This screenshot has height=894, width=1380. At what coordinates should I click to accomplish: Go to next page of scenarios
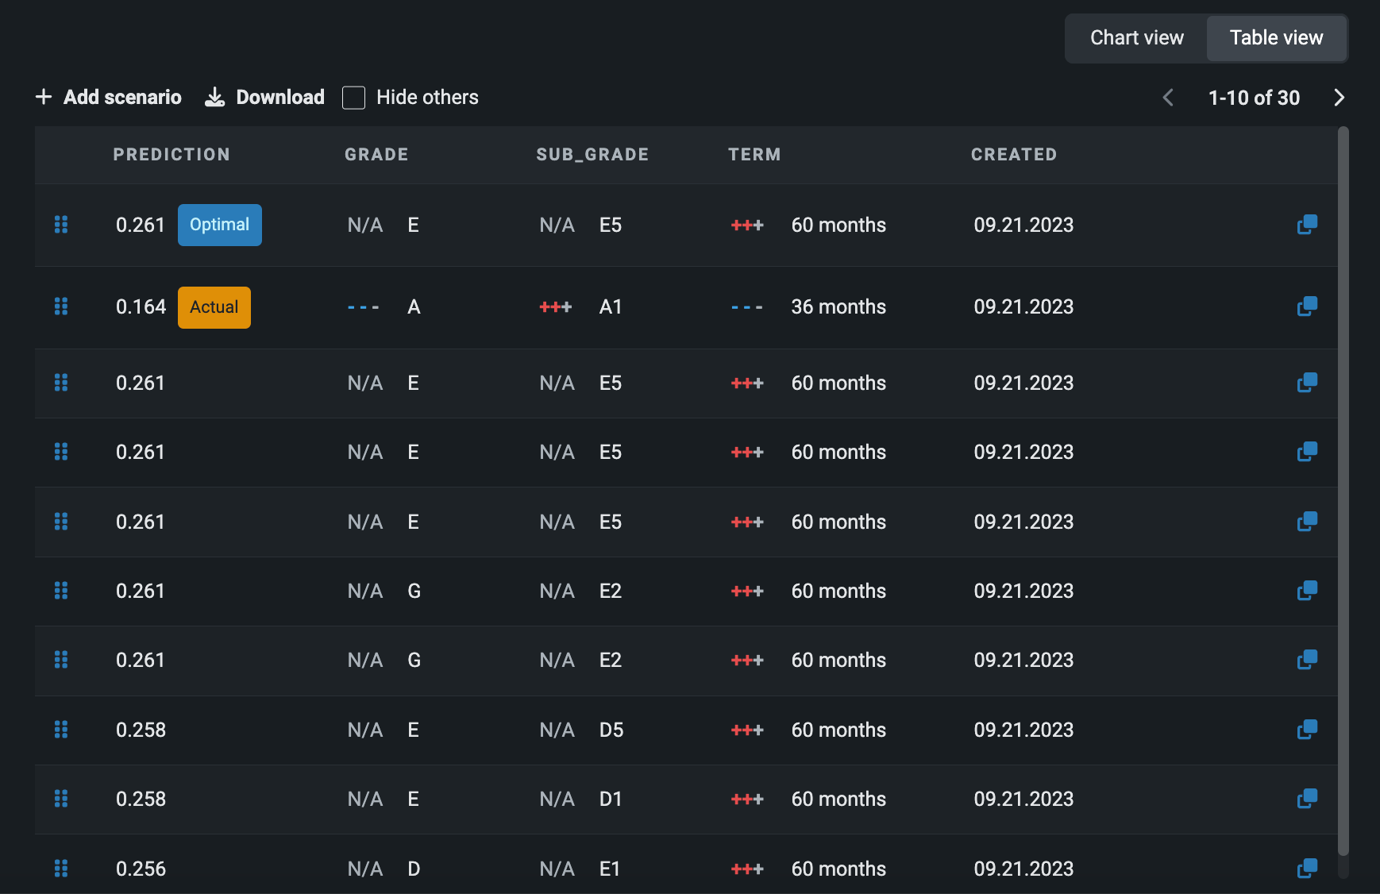point(1339,98)
